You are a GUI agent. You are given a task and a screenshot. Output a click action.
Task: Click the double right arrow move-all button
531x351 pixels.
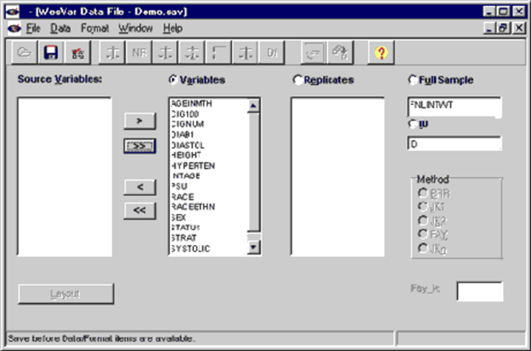pyautogui.click(x=140, y=146)
